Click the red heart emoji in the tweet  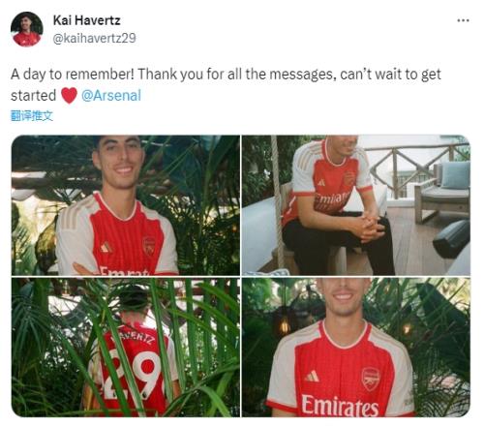[69, 96]
